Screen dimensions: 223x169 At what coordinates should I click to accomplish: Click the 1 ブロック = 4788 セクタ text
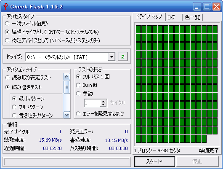(157, 150)
